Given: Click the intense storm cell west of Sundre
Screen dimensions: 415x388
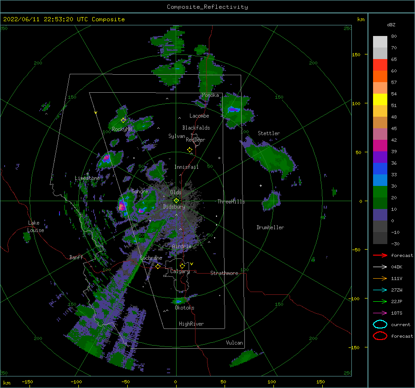Looking at the screenshot, I should point(122,206).
